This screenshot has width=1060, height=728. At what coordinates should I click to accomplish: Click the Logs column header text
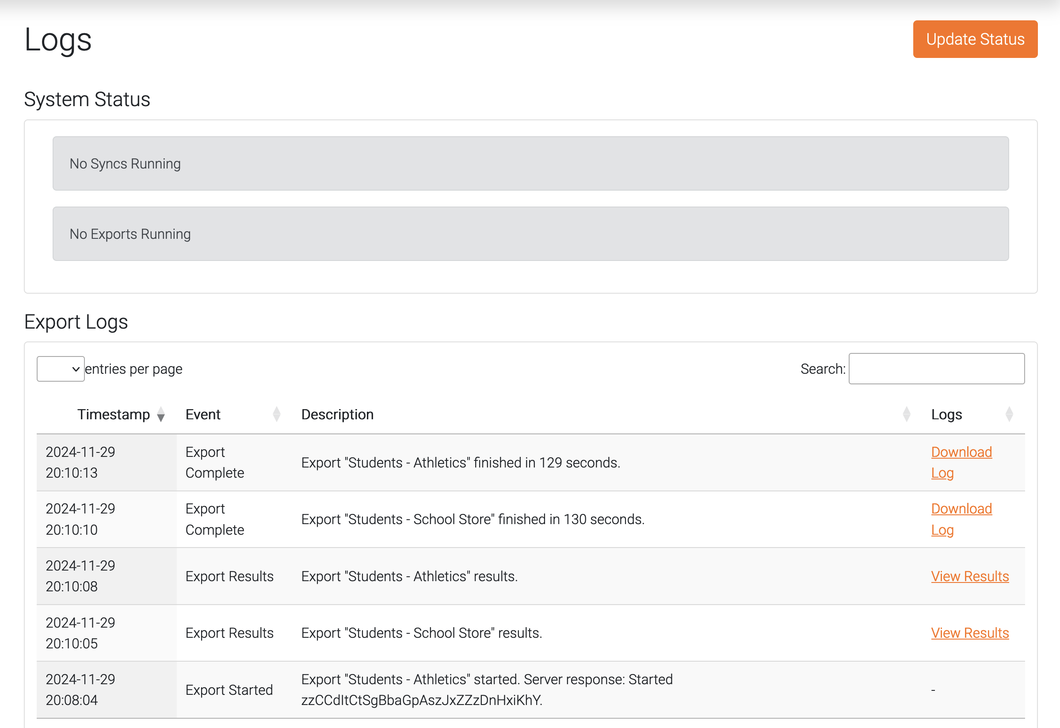point(946,414)
